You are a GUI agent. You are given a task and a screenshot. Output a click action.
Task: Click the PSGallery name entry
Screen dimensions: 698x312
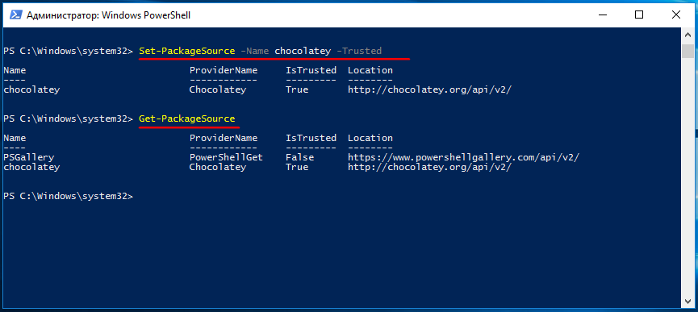28,157
